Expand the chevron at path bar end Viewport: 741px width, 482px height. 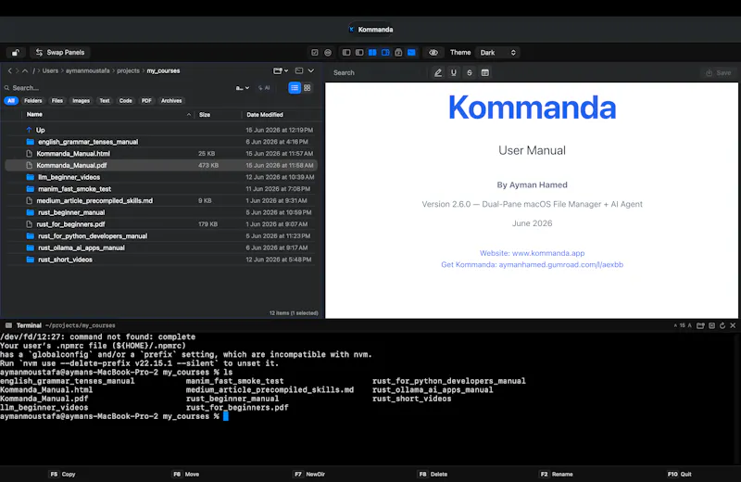[x=311, y=71]
